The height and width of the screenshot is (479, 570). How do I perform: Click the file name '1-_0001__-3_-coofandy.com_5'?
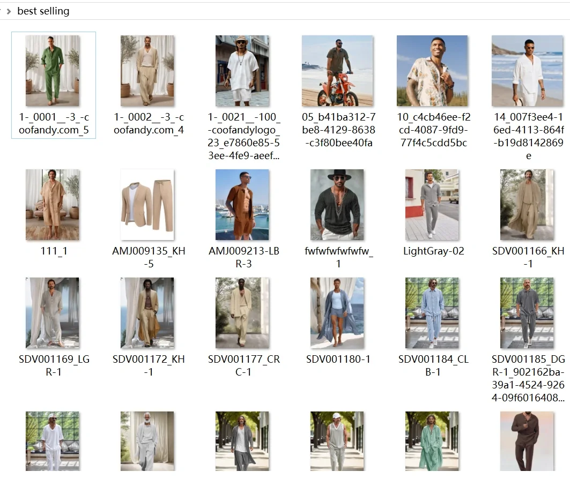coord(54,123)
